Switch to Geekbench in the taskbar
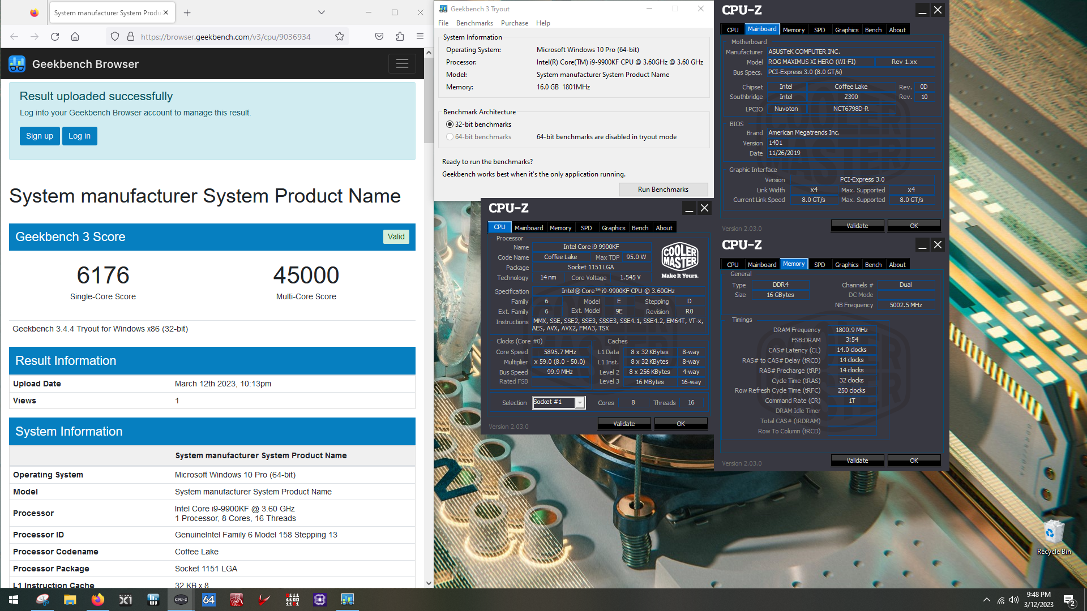1087x611 pixels. 348,600
